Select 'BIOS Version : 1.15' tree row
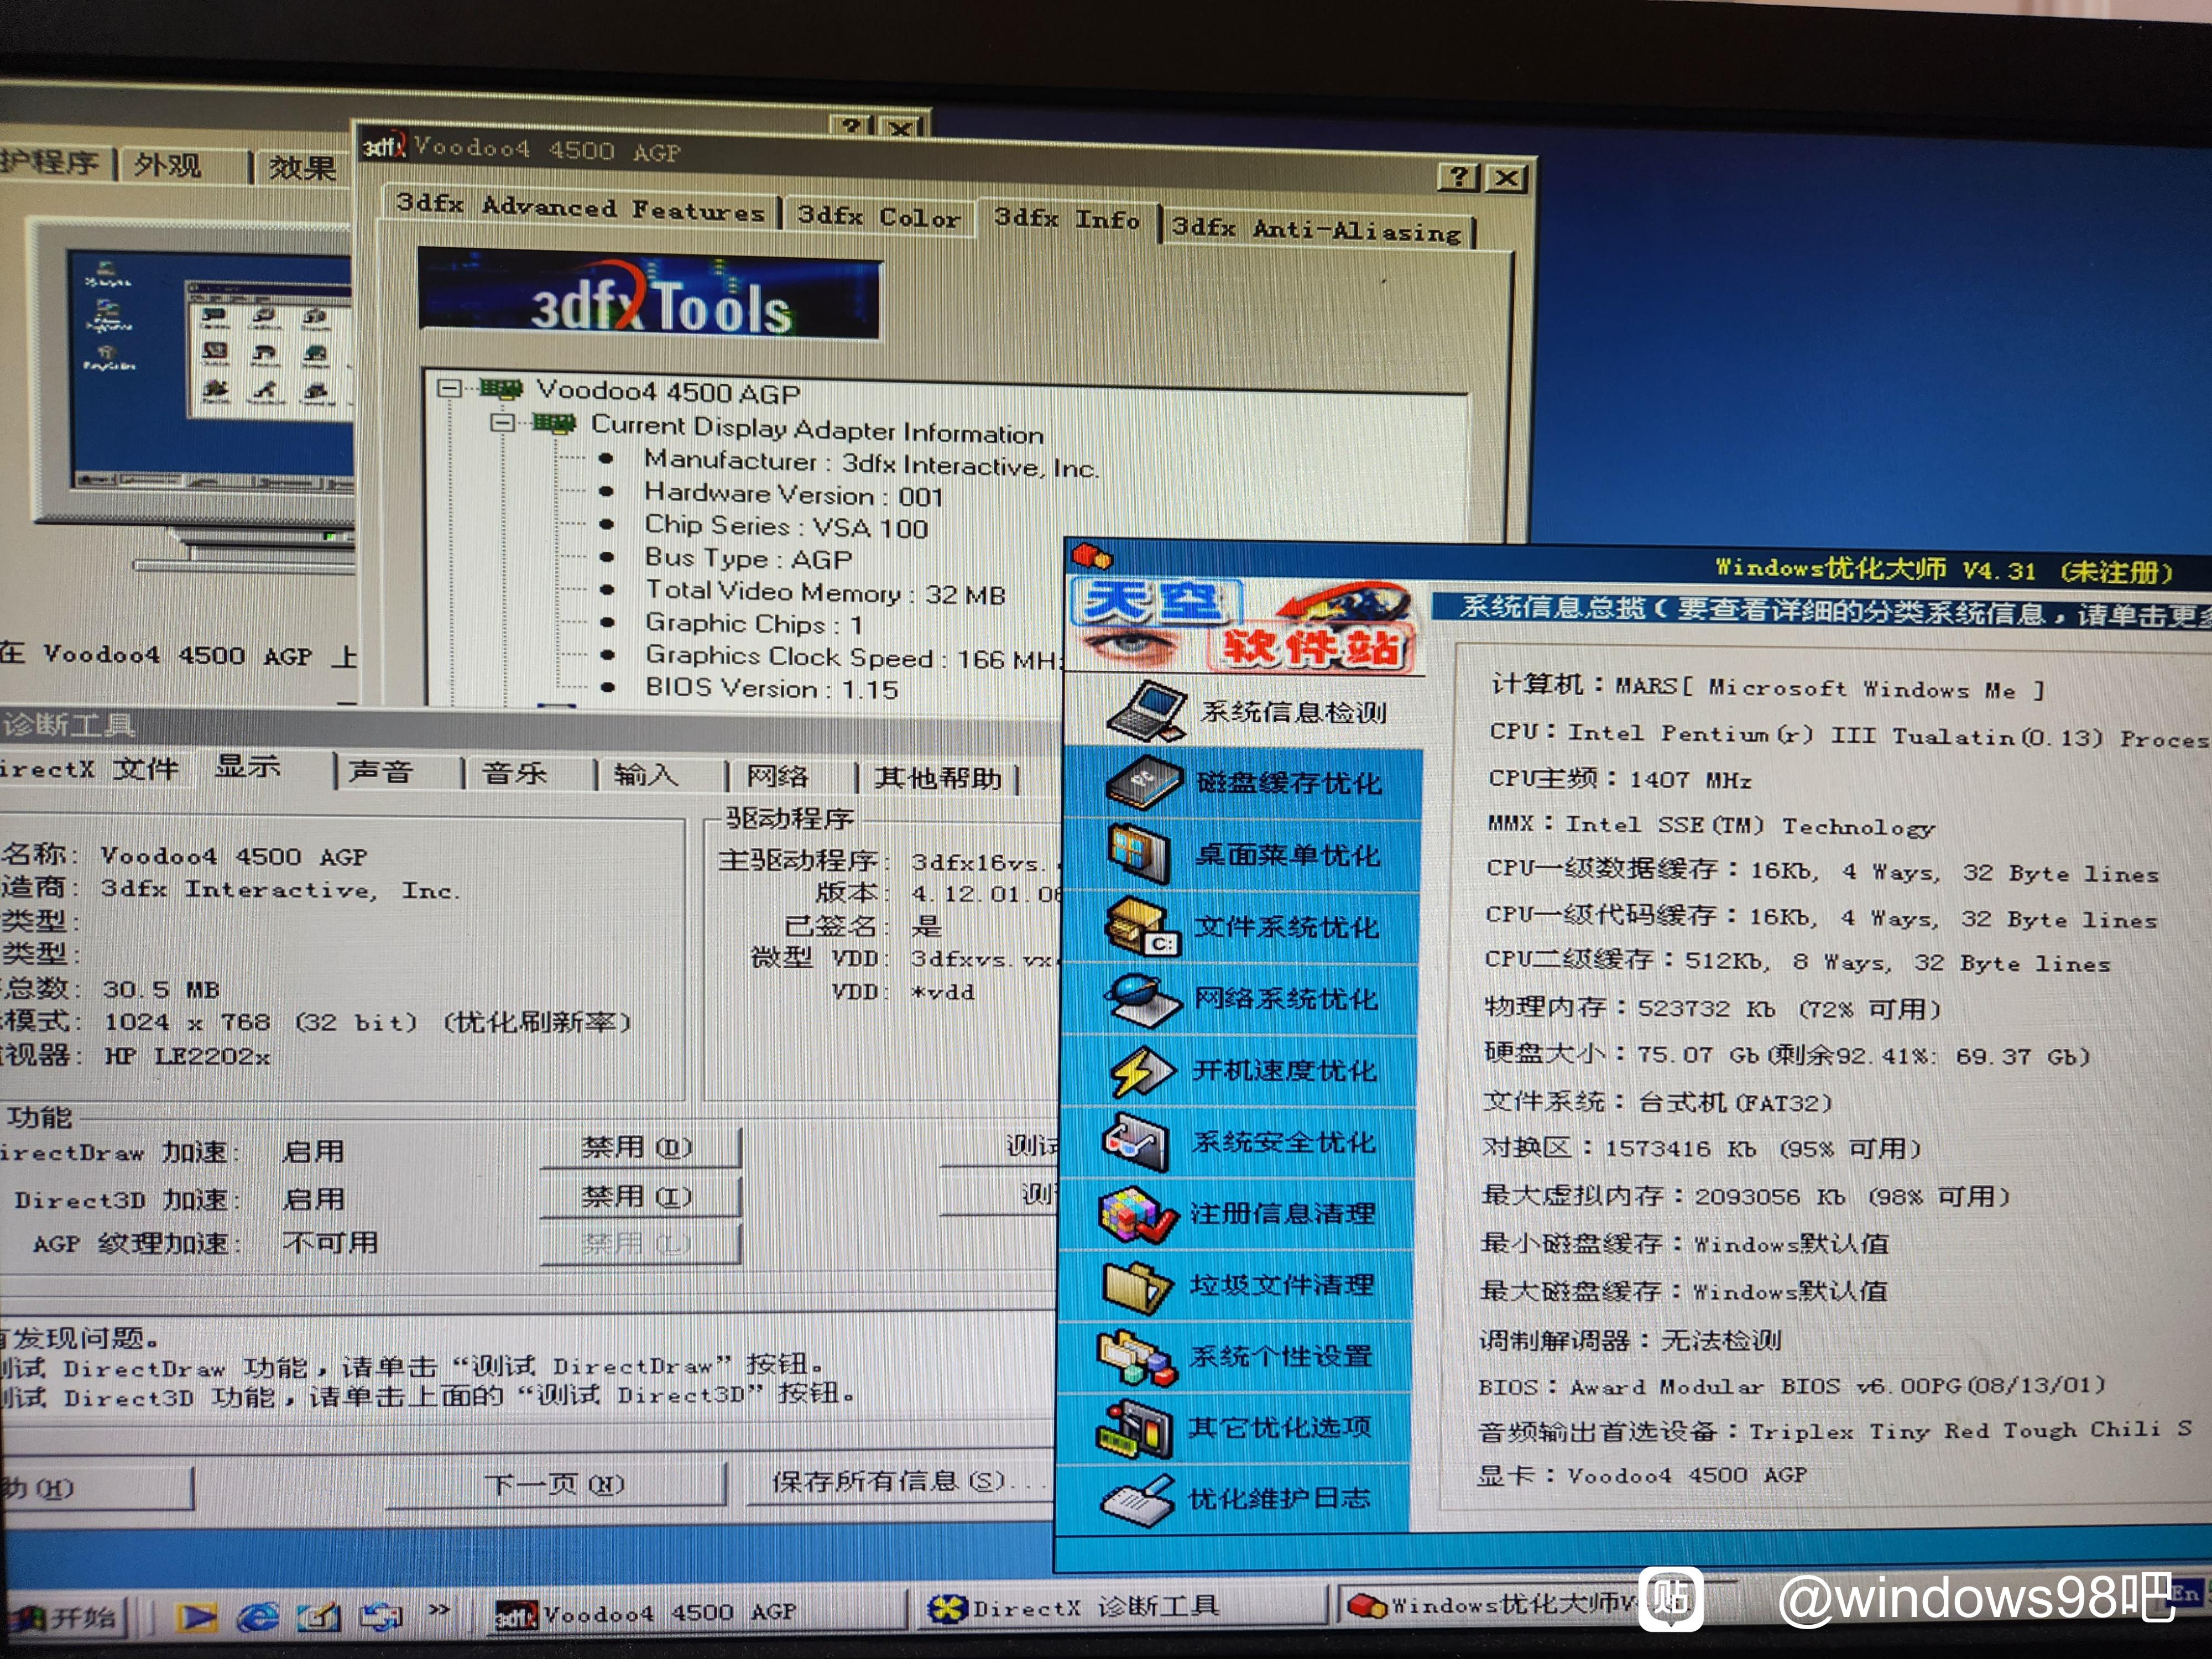Screen dimensions: 2212x1659 click(771, 688)
